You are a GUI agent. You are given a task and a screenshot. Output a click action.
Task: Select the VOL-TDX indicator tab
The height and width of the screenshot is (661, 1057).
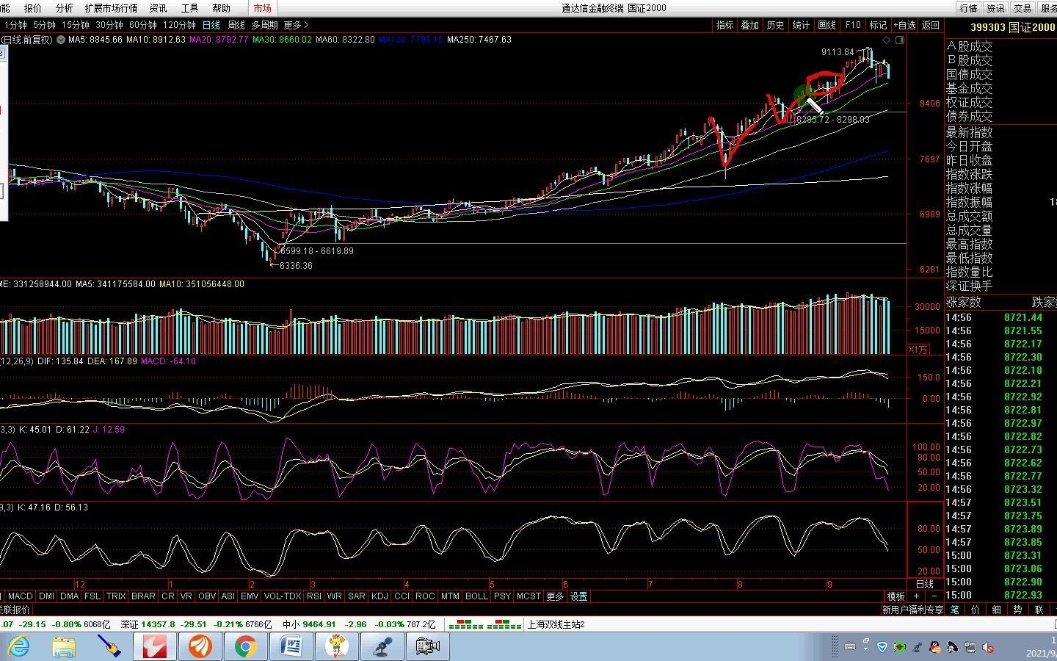(283, 596)
